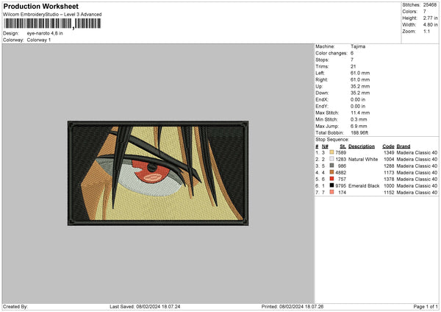Click 'Natural White' description in row 2
Screen dimensions: 441x312
point(363,160)
